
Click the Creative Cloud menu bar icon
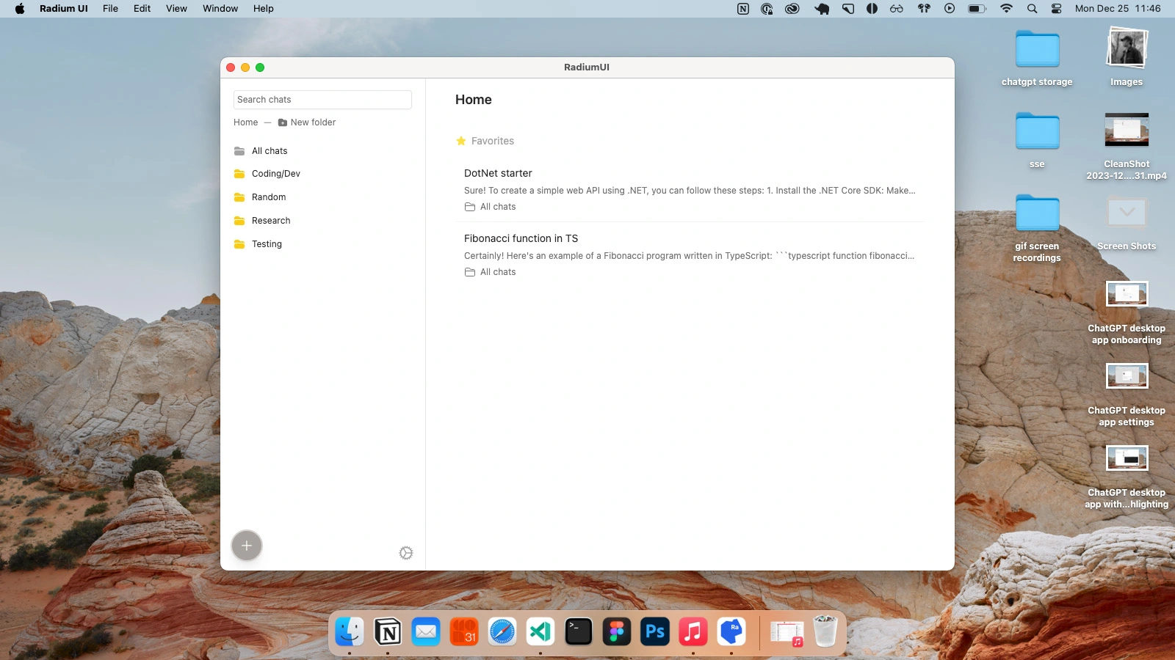(x=792, y=9)
